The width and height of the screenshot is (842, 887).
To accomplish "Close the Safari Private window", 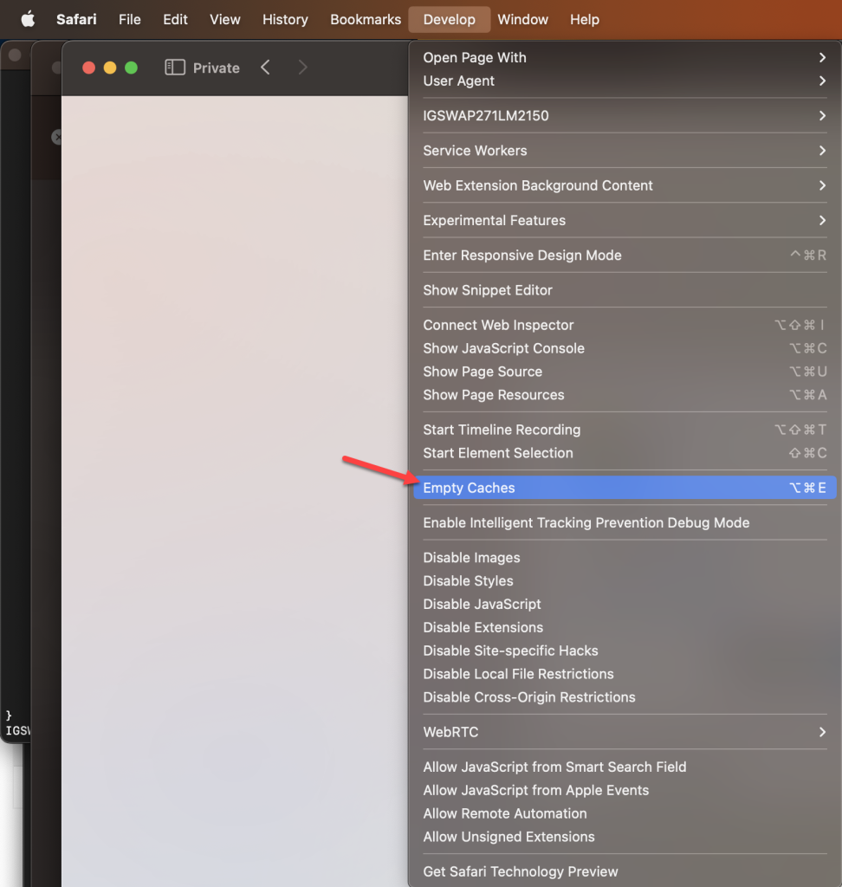I will (x=89, y=68).
